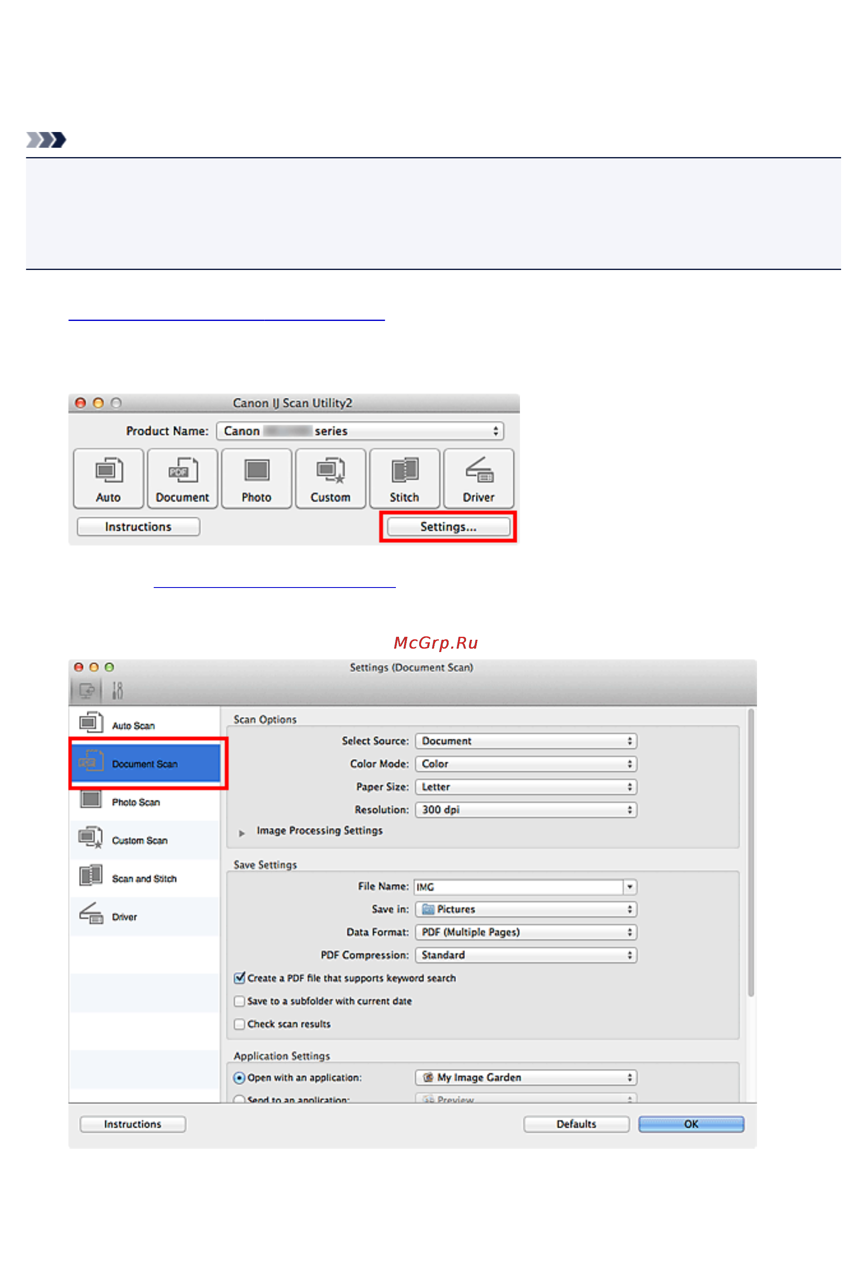867x1285 pixels.
Task: Select Photo Scan in the sidebar
Action: click(145, 801)
